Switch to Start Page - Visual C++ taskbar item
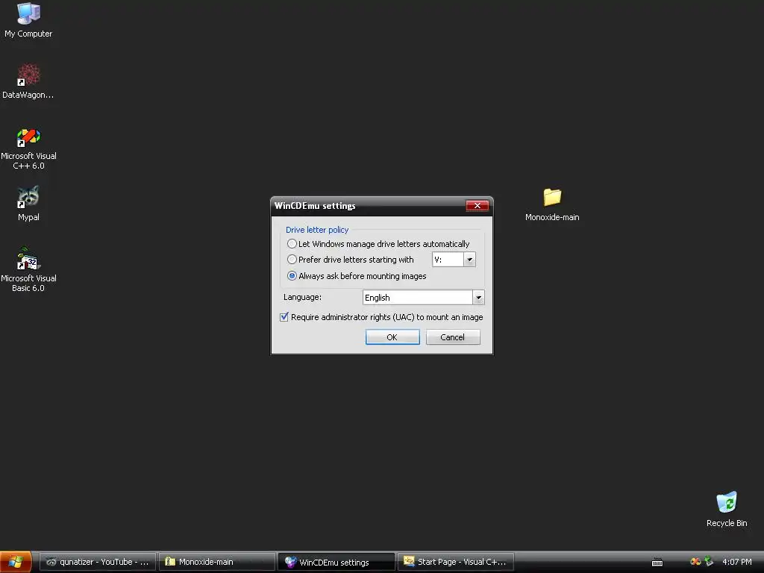Image resolution: width=764 pixels, height=573 pixels. (456, 562)
